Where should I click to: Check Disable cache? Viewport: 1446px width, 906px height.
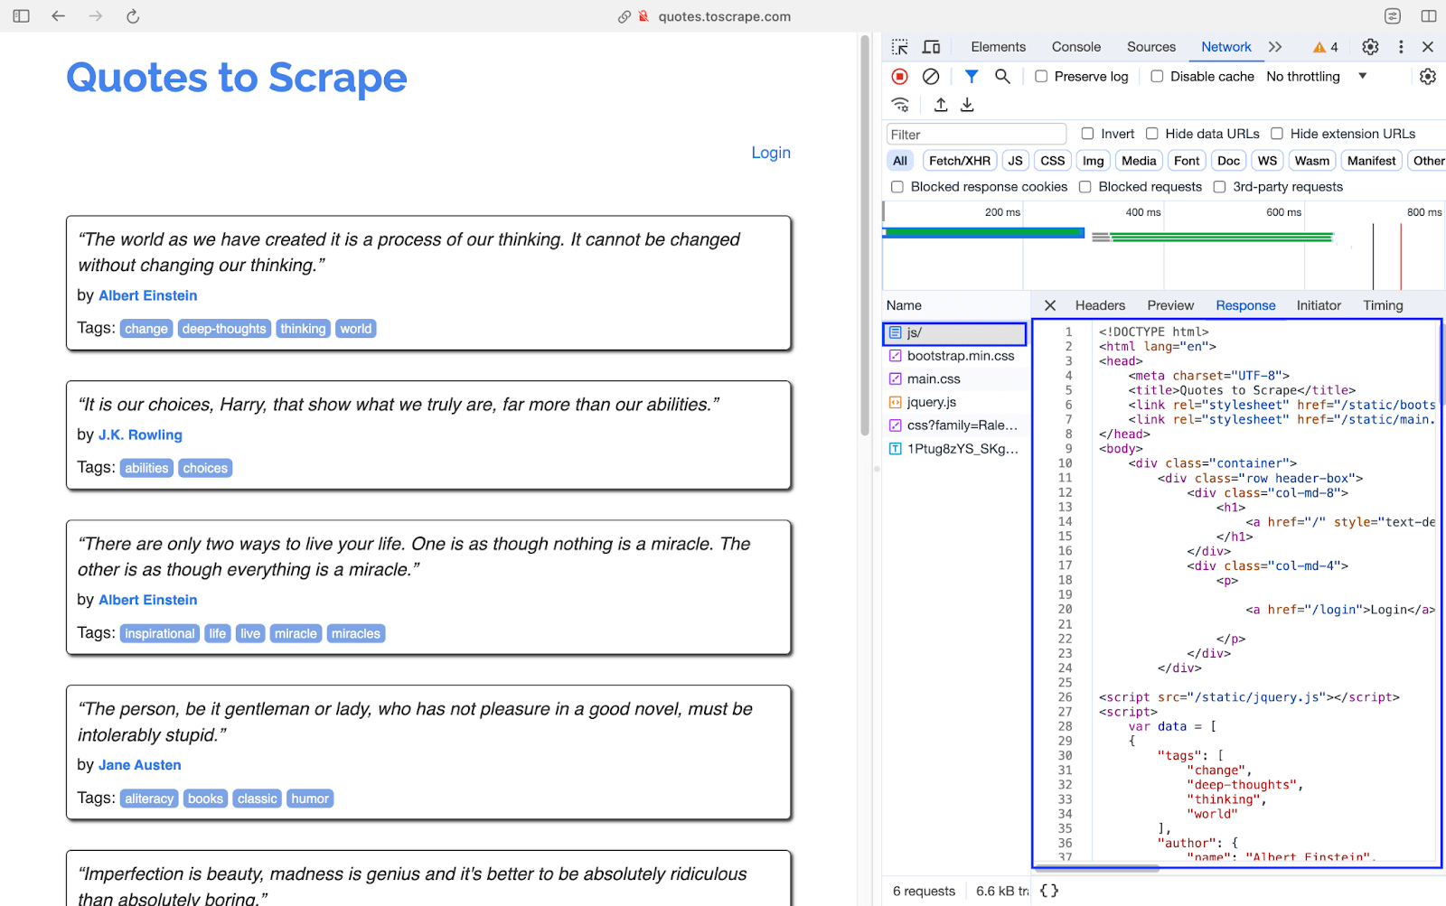[x=1157, y=77]
